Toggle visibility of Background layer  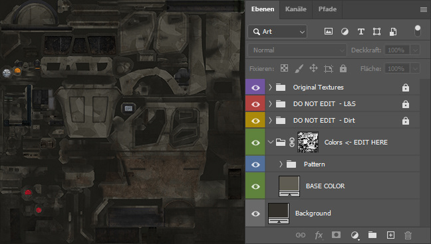255,213
